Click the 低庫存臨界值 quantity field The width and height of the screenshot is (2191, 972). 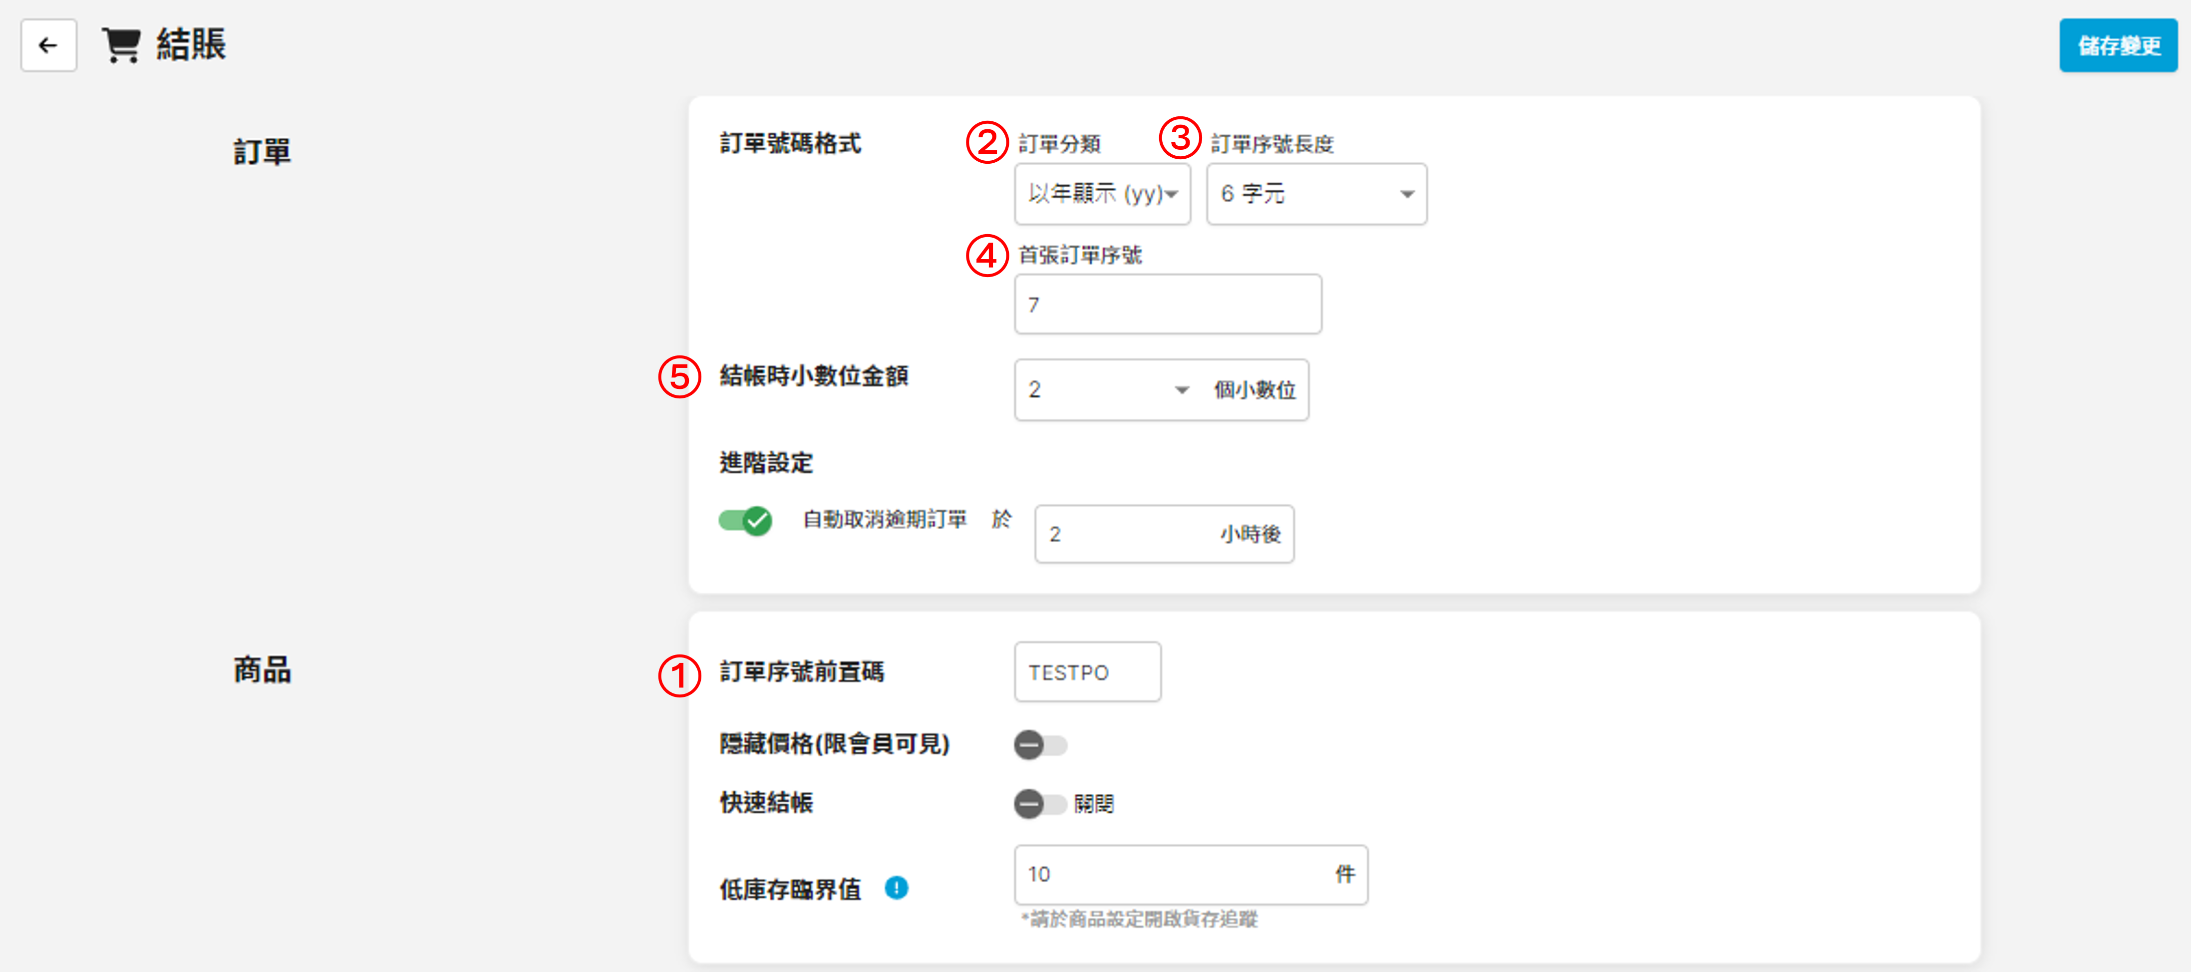(1174, 874)
